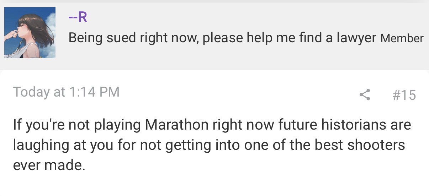The image size is (429, 196).
Task: Click the post's first line of text
Action: point(212,125)
